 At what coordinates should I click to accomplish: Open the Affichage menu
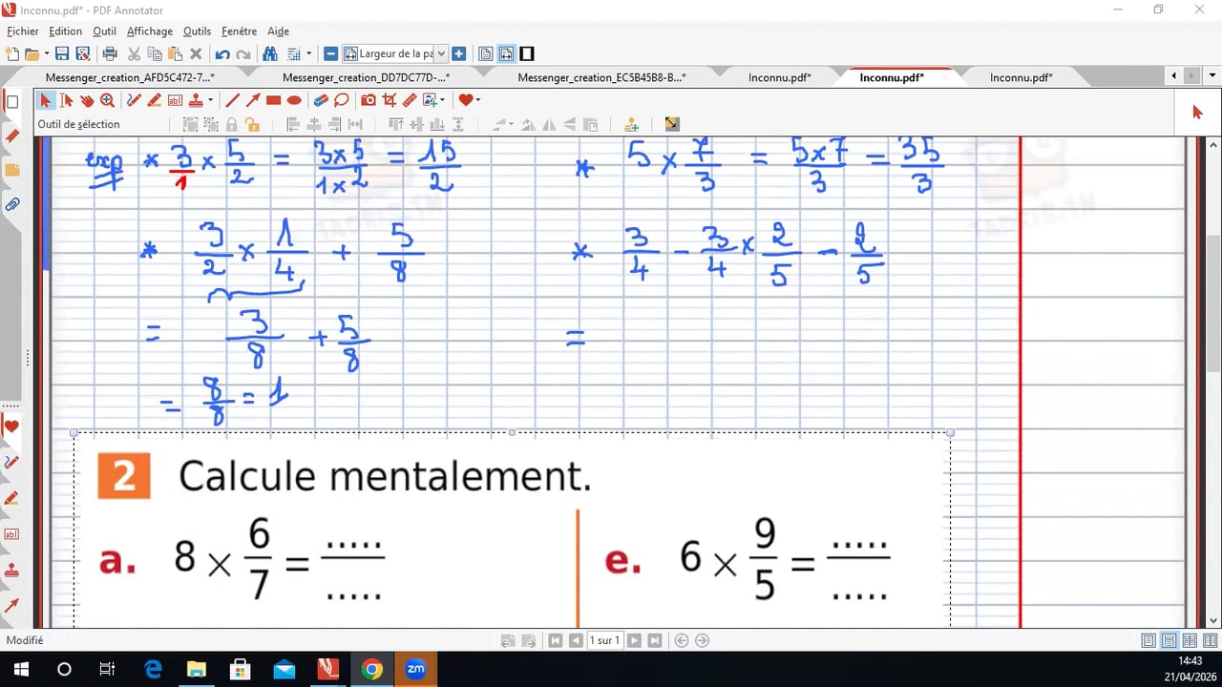[149, 31]
